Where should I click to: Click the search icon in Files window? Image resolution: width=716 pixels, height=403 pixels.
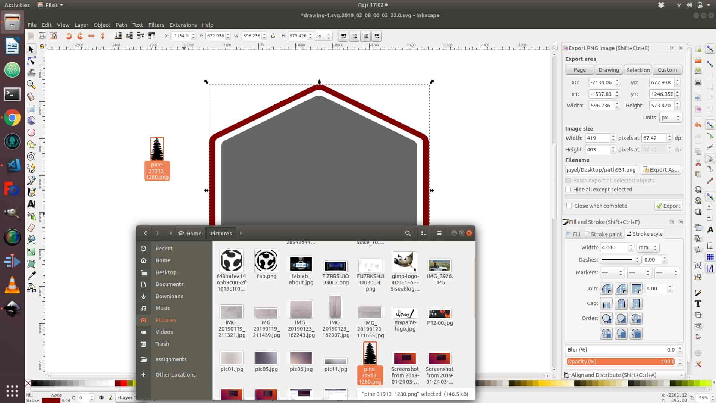tap(408, 233)
